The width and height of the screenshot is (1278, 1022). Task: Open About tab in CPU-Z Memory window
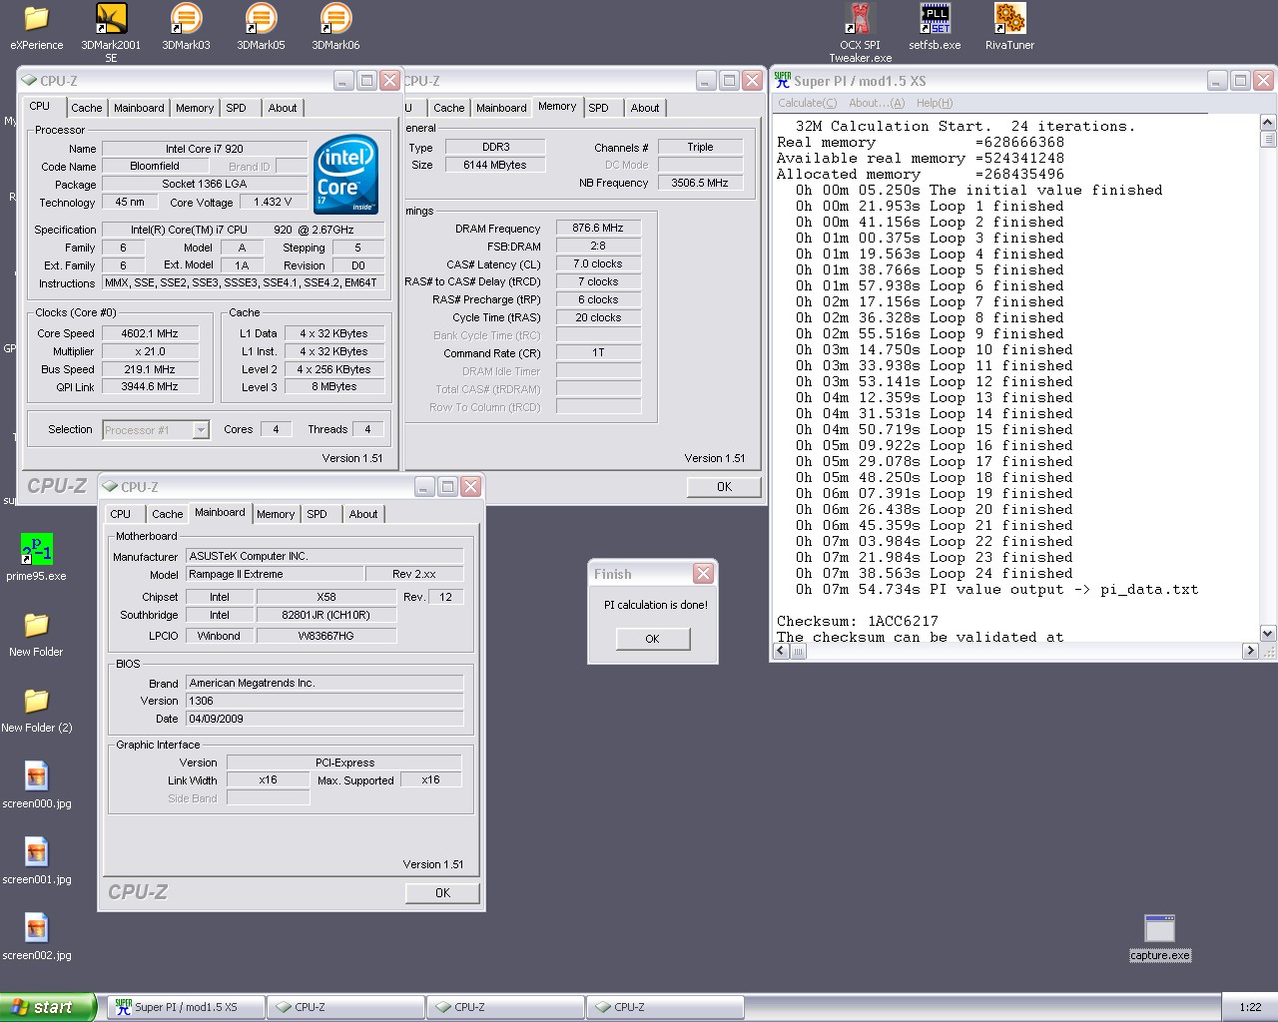coord(645,108)
